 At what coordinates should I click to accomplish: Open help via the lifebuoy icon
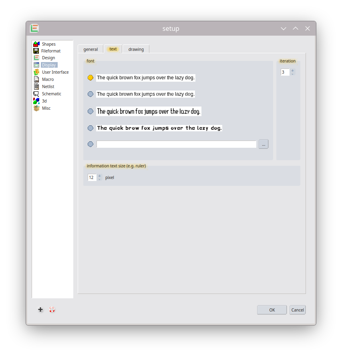(52, 310)
